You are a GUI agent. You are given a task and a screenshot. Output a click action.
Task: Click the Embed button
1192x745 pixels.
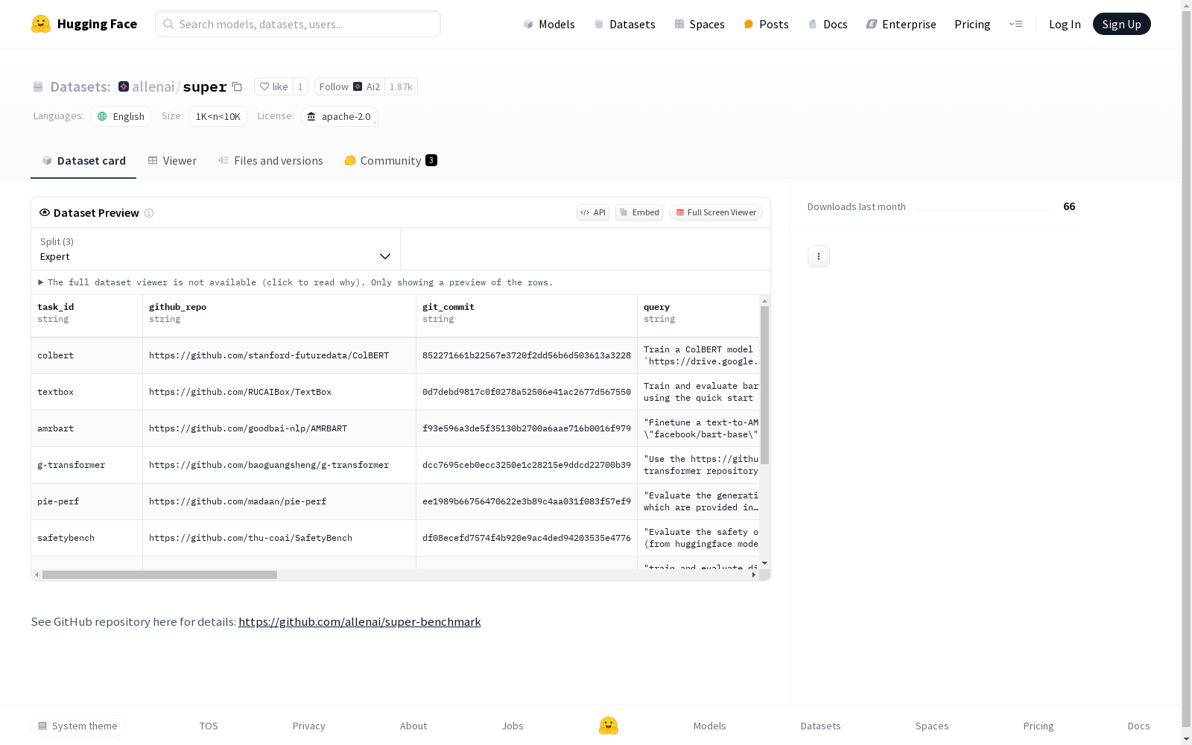pos(639,212)
